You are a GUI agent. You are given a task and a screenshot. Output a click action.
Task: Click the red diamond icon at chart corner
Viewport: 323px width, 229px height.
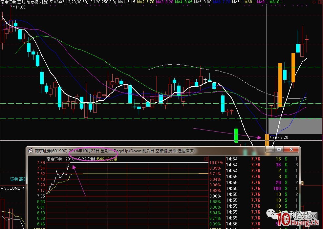coord(314,2)
